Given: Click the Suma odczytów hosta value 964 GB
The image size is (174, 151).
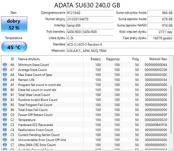Looking at the screenshot, I should tap(160, 13).
